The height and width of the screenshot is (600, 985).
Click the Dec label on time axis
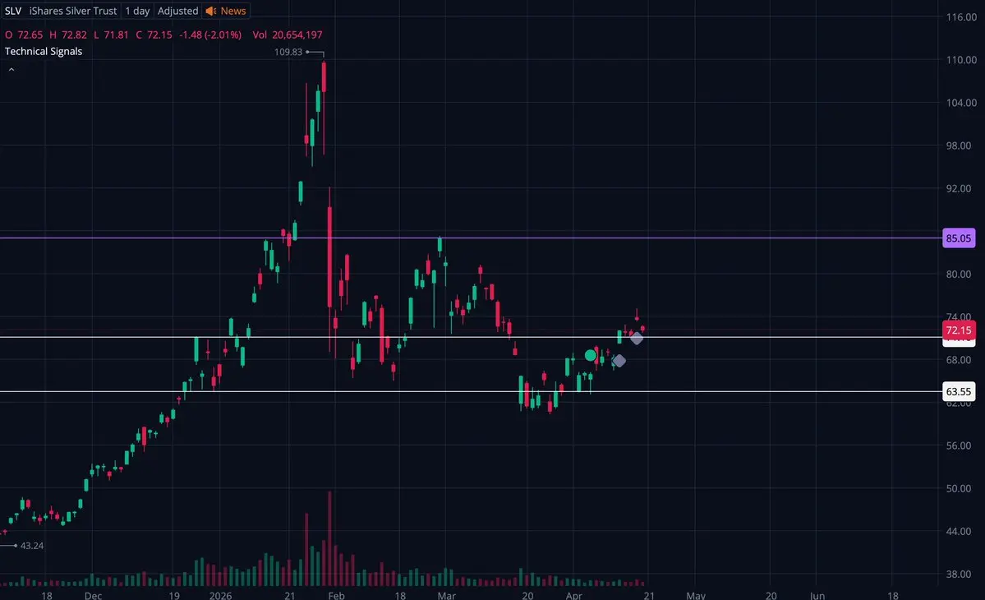93,595
